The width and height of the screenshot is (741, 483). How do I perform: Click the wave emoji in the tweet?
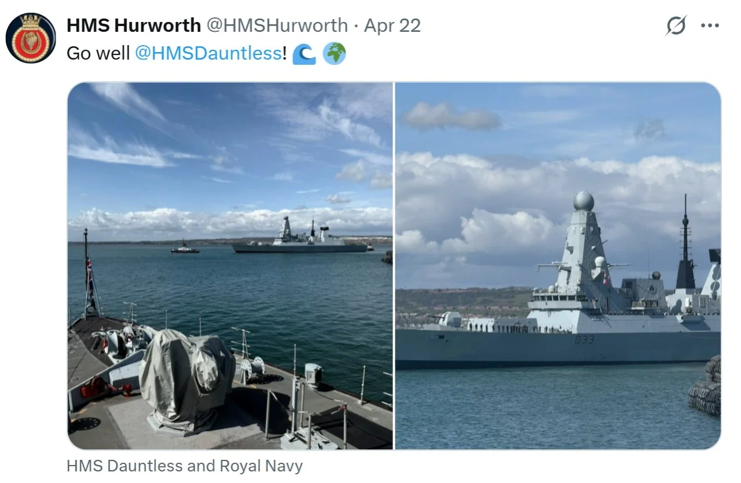pyautogui.click(x=304, y=54)
